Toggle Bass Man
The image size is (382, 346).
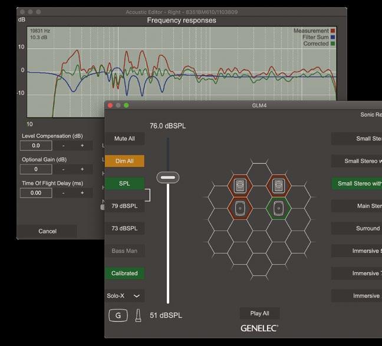[x=124, y=251]
